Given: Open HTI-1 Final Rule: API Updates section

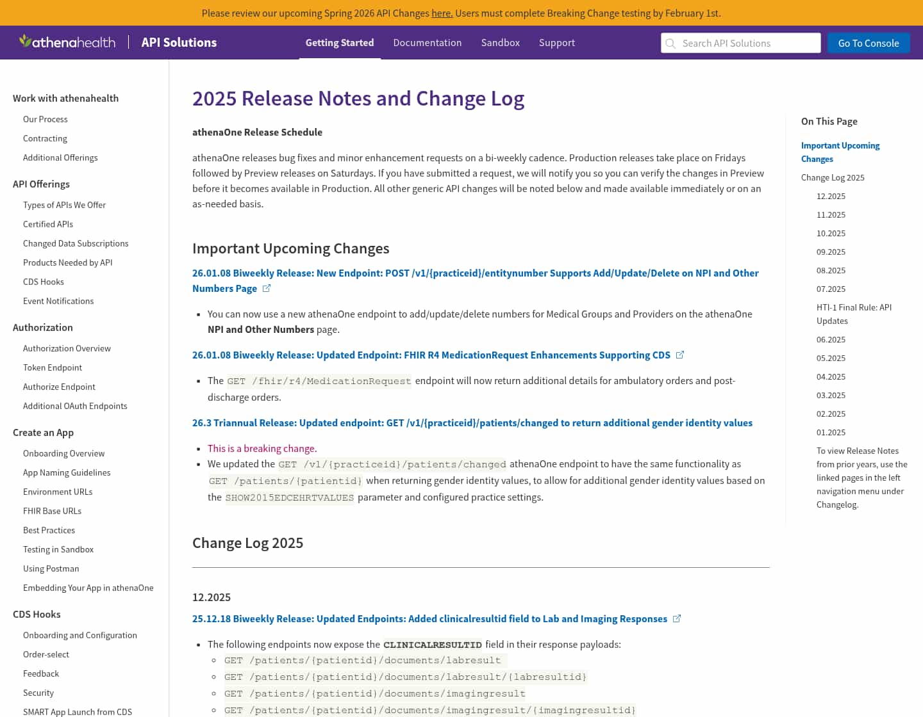Looking at the screenshot, I should tap(854, 314).
